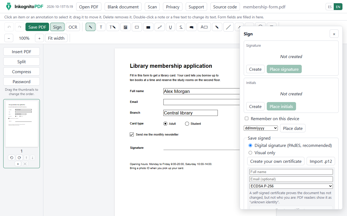Select the Student card type radio
The height and width of the screenshot is (216, 347).
point(187,124)
